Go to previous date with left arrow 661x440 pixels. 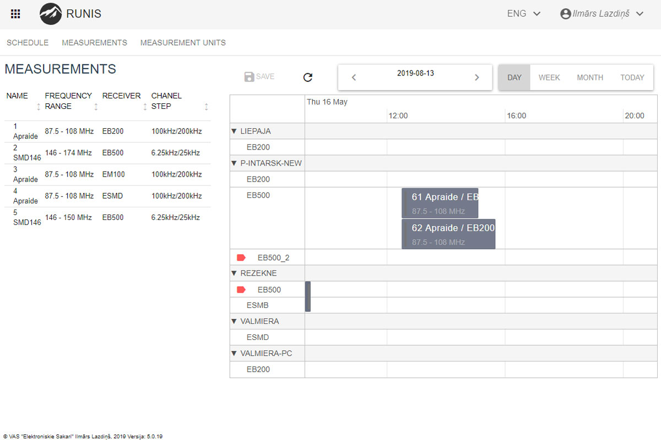pos(354,78)
